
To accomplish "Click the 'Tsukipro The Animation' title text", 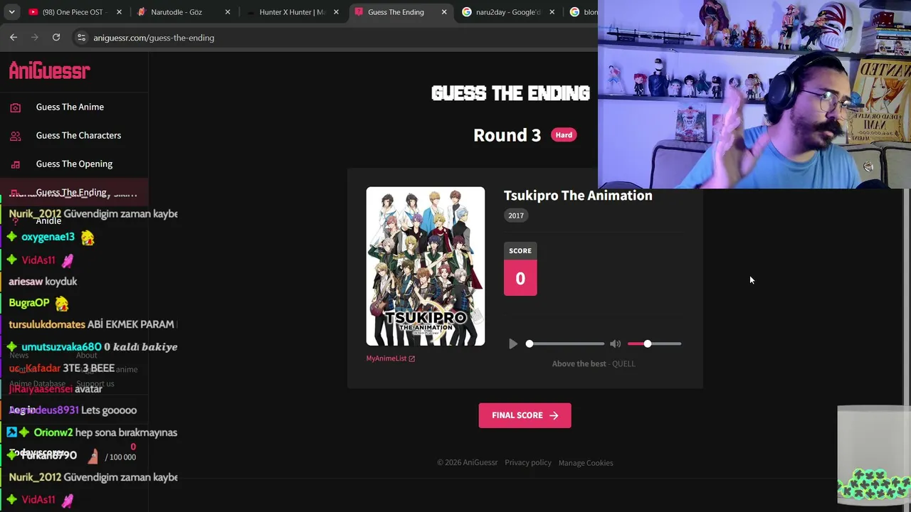I will [x=578, y=196].
